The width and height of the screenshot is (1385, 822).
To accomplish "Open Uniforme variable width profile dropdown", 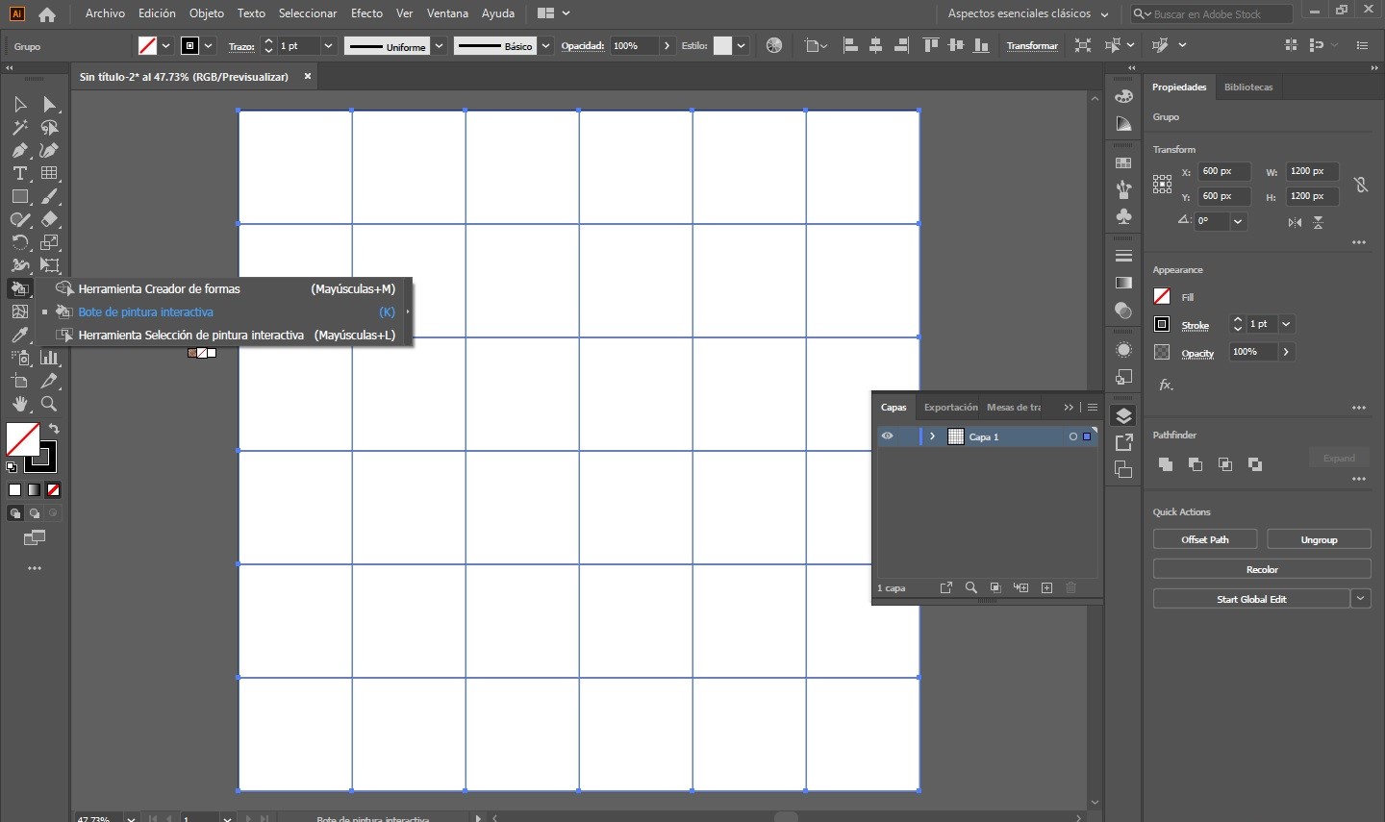I will click(440, 46).
